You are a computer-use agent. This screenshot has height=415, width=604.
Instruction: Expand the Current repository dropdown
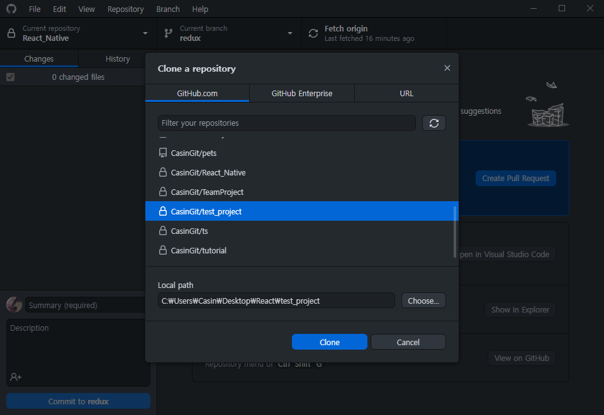click(x=145, y=33)
